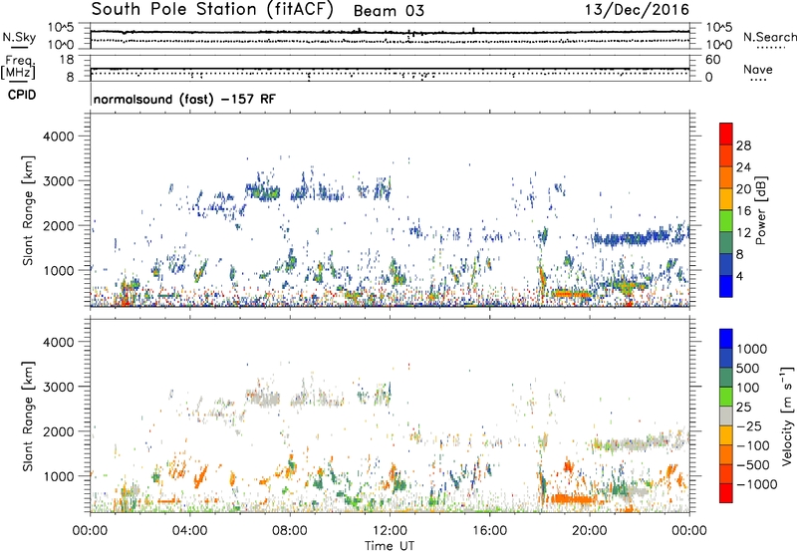Click the 'Velocity [m s⁻¹]' color bar label
Screen dimensions: 797x552
[x=787, y=415]
